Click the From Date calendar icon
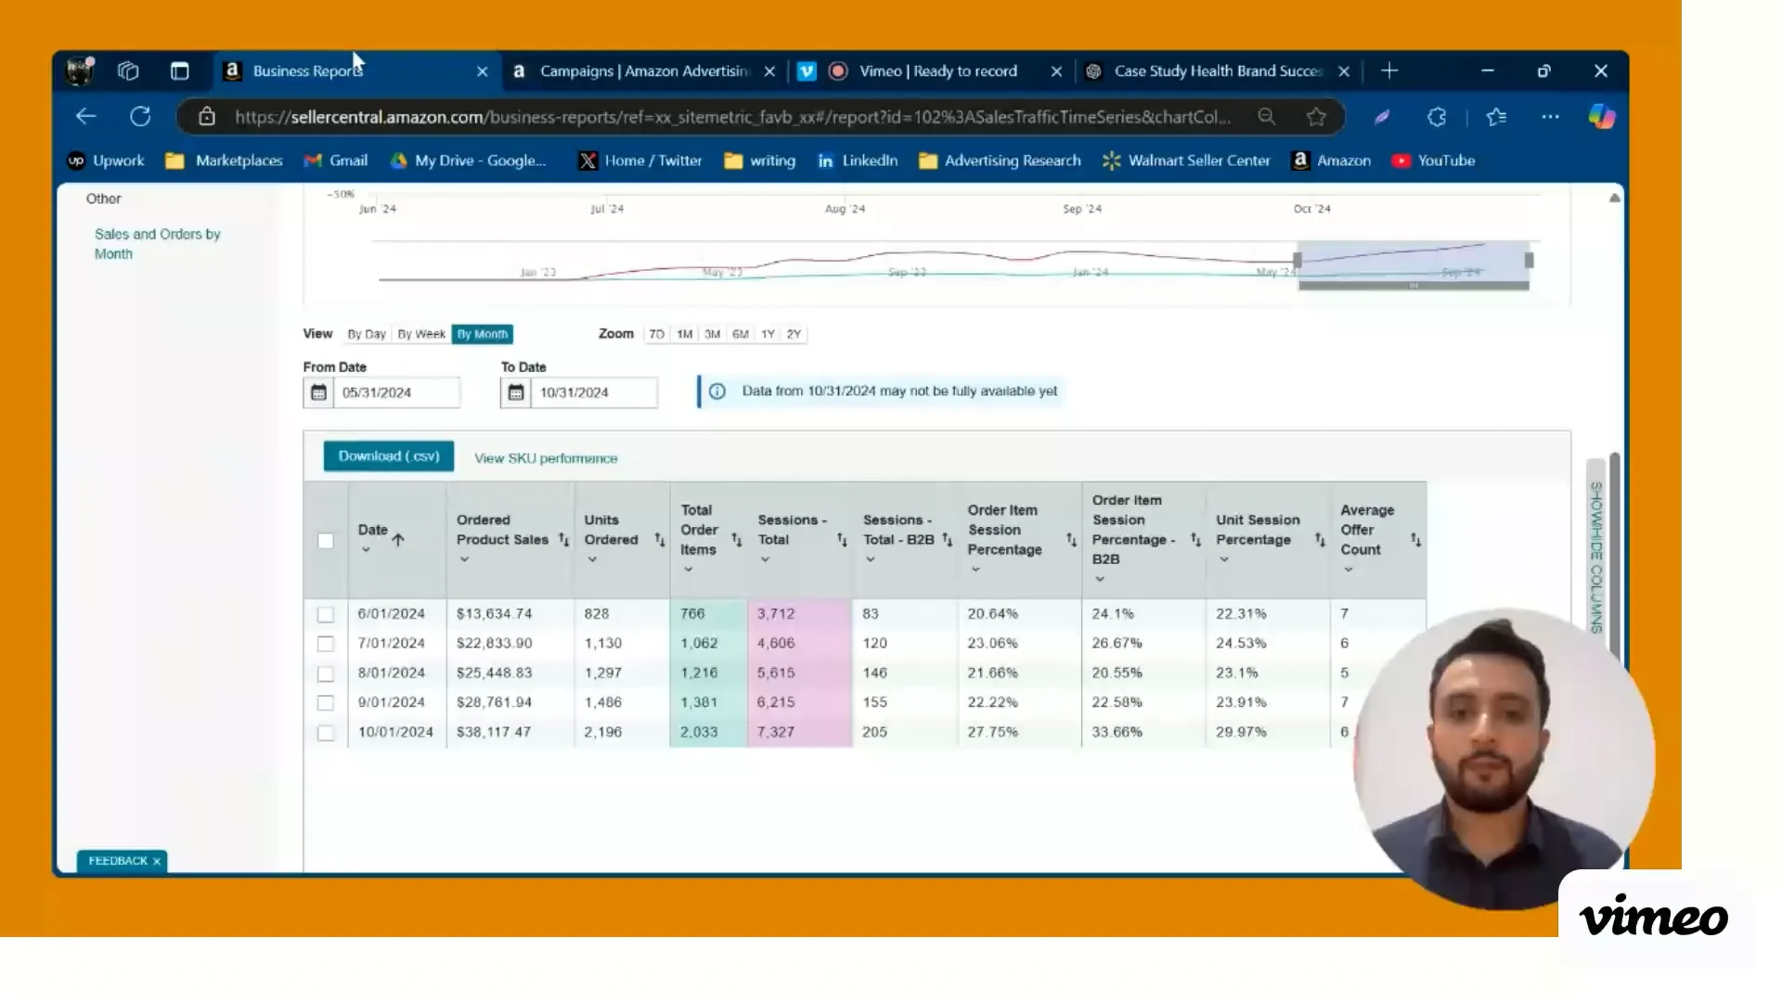 pos(318,392)
